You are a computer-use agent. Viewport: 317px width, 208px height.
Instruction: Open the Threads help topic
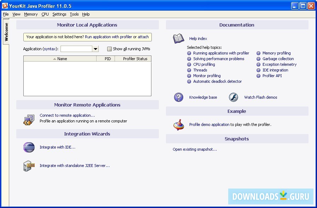click(x=200, y=70)
